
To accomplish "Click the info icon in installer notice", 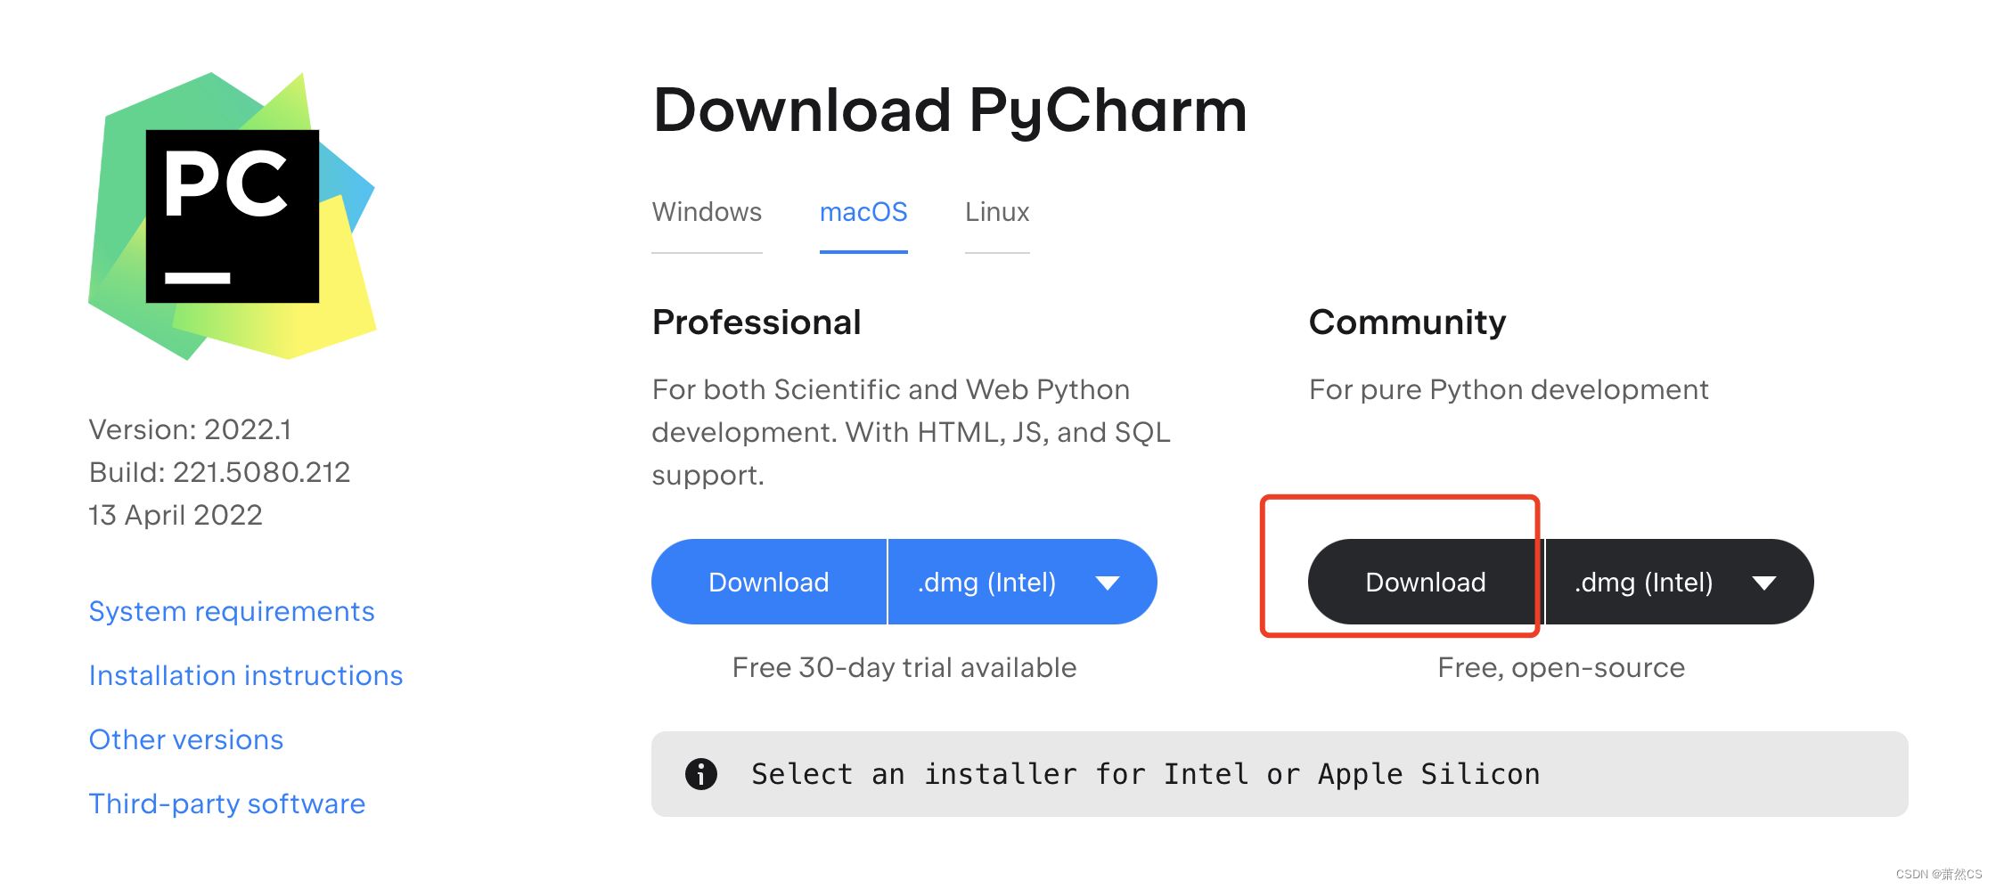I will pyautogui.click(x=701, y=774).
